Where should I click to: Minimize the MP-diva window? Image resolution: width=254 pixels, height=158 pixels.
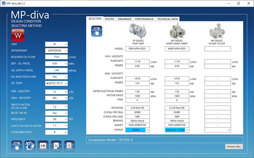(229, 3)
